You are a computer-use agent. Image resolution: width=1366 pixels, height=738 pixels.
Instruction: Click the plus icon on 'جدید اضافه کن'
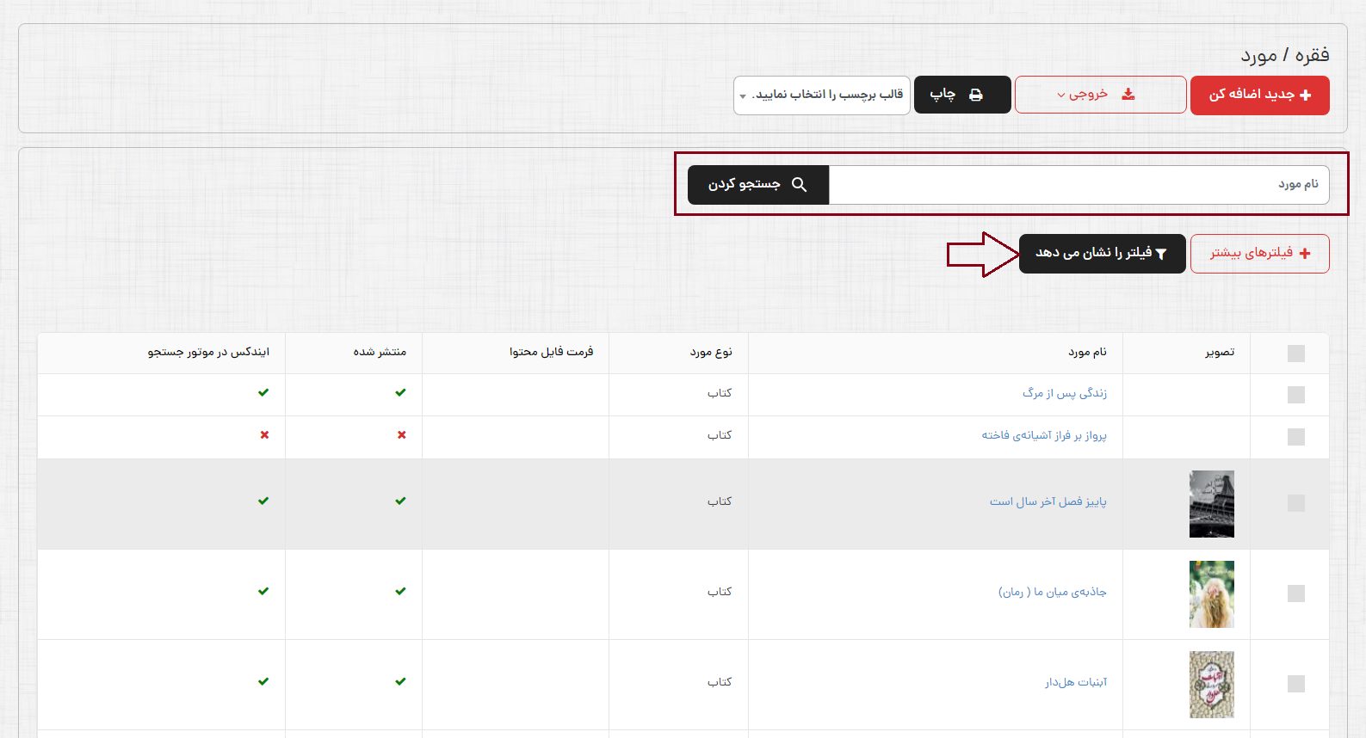[1305, 95]
